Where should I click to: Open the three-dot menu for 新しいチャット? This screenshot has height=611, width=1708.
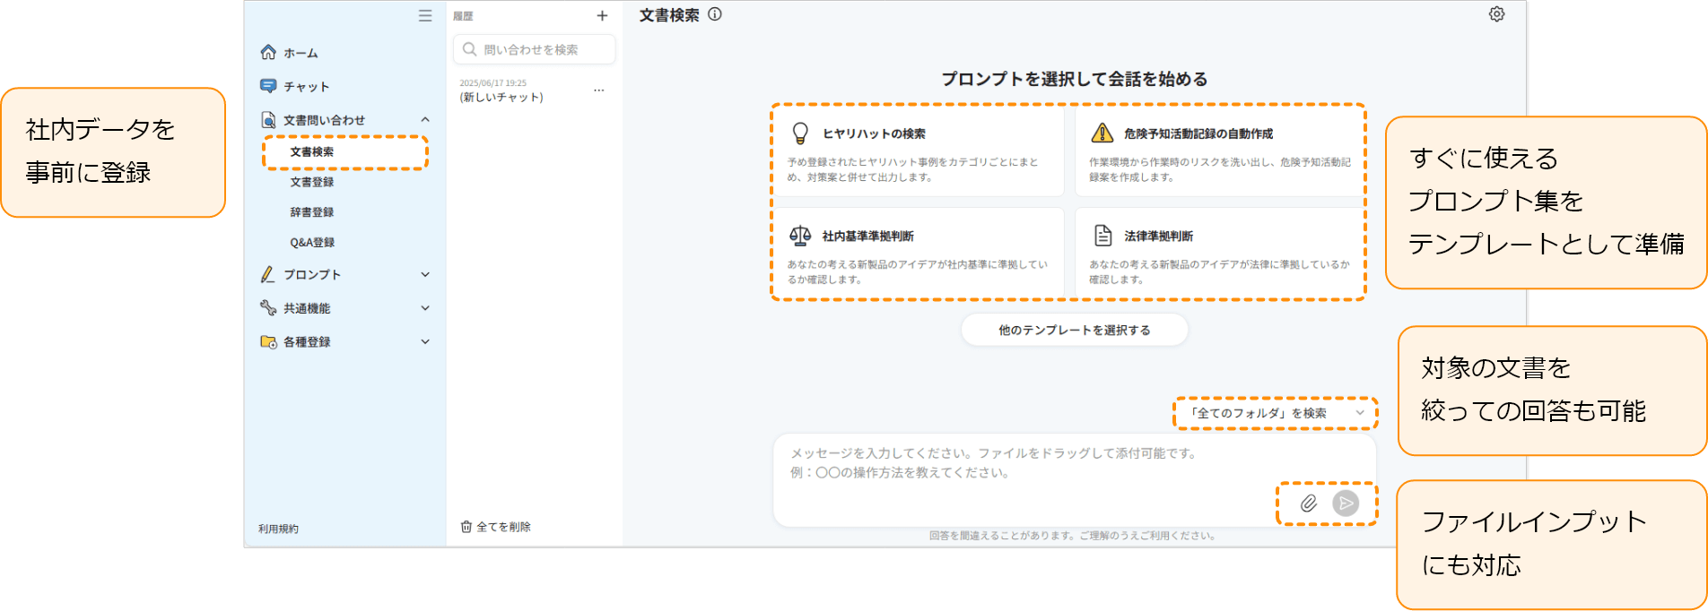point(598,90)
